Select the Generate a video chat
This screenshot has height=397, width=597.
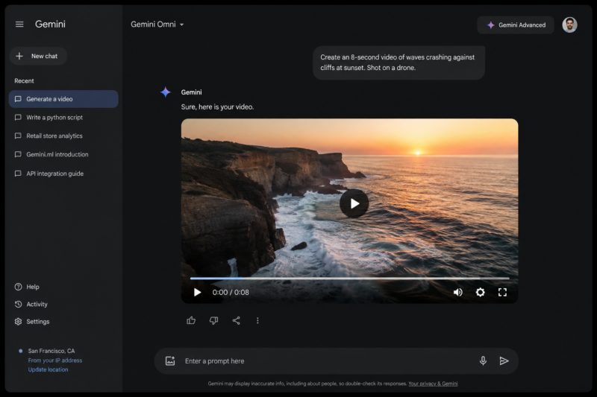tap(63, 99)
